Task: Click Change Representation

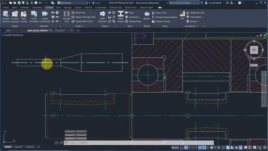Action: 165,17
